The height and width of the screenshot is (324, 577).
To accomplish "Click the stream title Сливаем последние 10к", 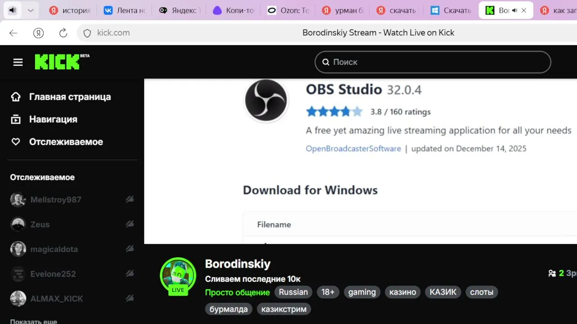I will 252,279.
